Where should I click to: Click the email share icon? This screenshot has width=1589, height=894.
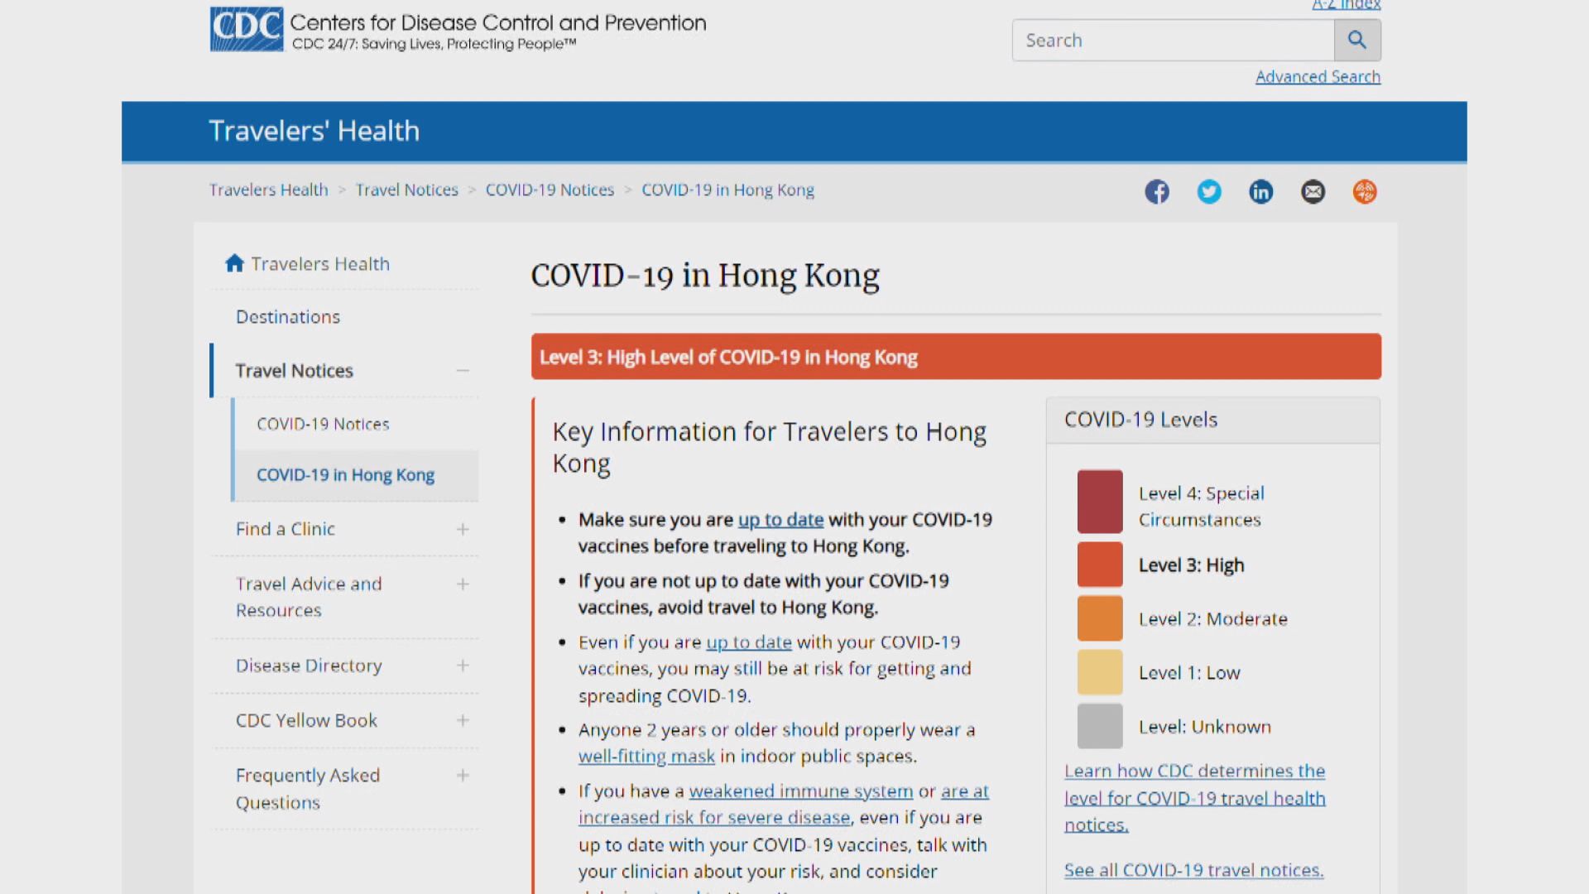point(1313,191)
